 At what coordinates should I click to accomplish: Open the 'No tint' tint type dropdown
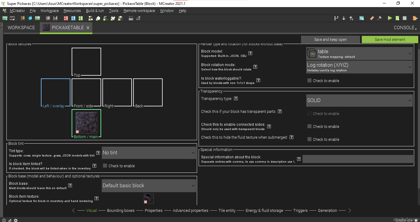tap(149, 153)
